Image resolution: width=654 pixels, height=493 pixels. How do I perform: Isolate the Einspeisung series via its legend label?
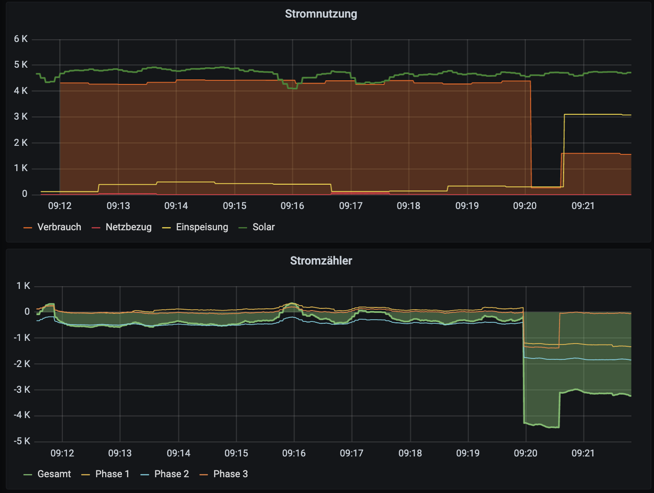202,227
